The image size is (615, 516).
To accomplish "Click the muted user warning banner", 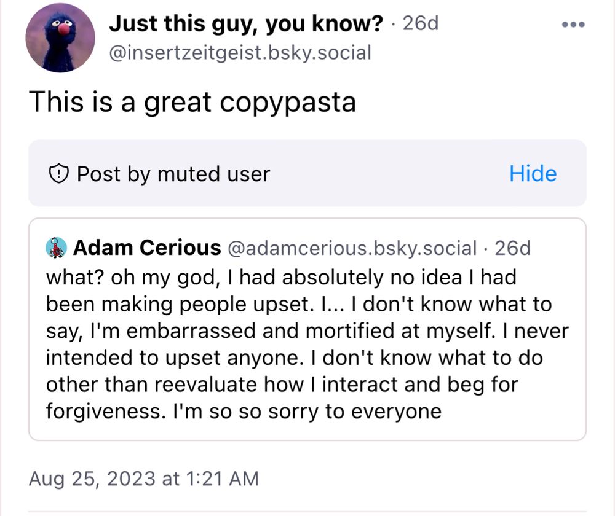I will [246, 174].
